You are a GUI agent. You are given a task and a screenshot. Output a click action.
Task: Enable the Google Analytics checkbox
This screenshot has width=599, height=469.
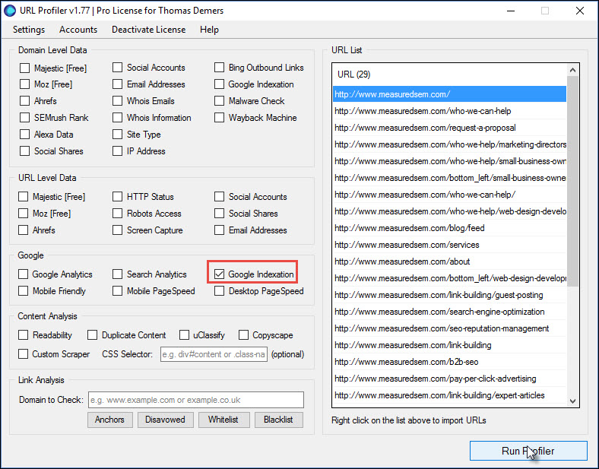[24, 274]
